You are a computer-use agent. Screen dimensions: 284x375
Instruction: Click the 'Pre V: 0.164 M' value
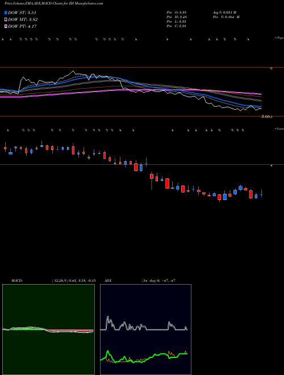225,17
